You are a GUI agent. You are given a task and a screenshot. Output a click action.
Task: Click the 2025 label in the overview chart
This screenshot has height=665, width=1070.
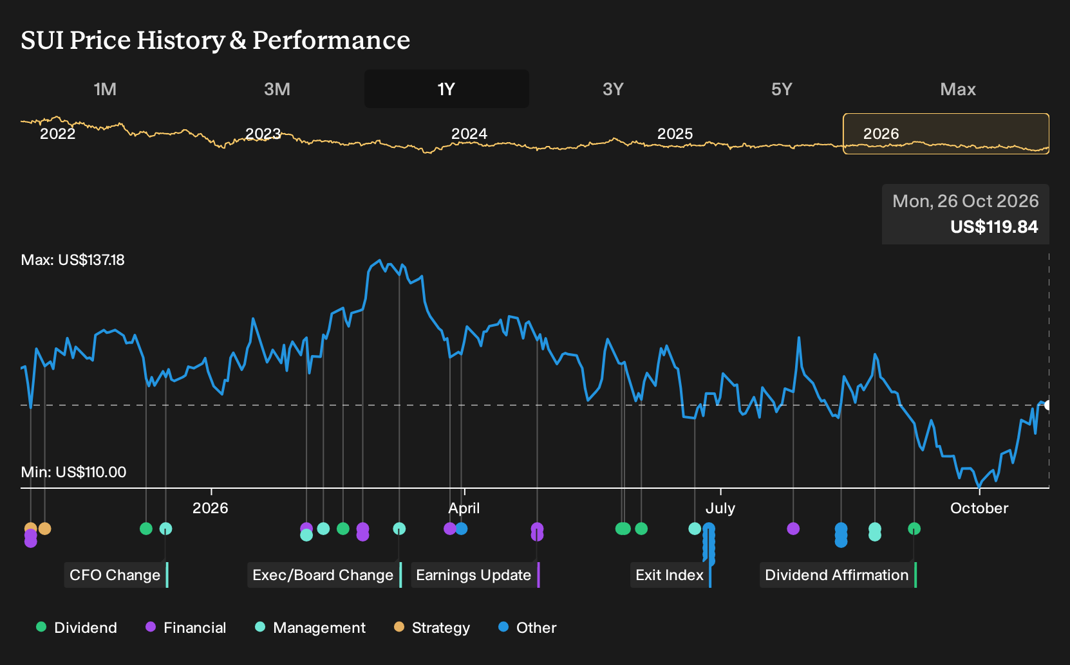pyautogui.click(x=675, y=134)
